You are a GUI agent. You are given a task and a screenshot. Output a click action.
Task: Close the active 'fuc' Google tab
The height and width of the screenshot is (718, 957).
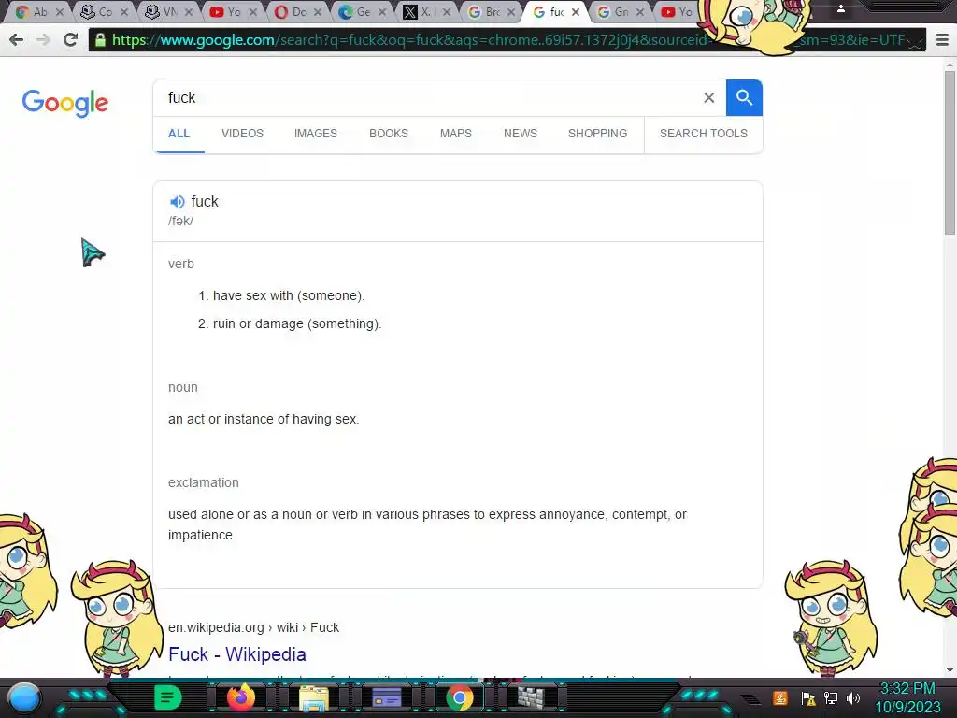[576, 11]
